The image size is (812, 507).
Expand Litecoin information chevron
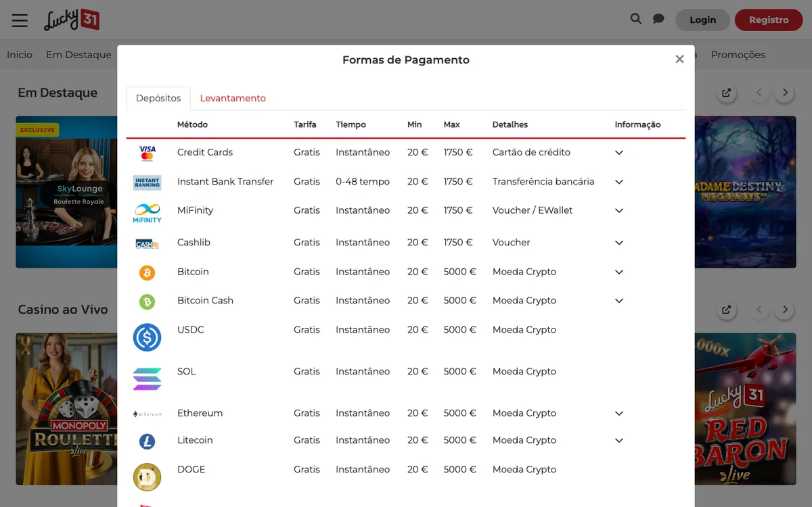(x=619, y=440)
